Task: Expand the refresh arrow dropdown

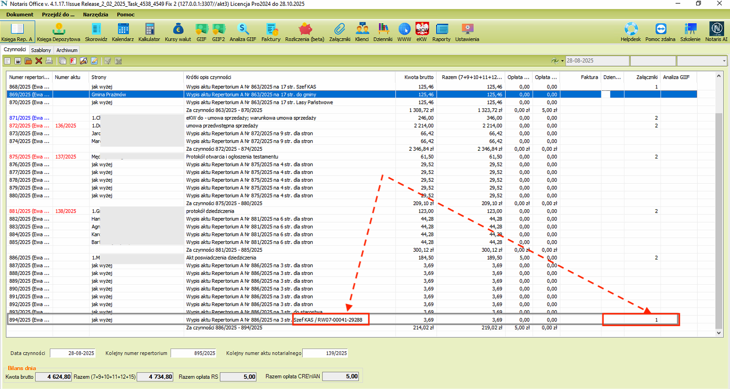Action: coord(563,61)
